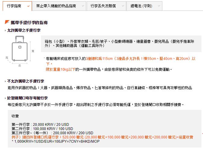Select the 鋰電池 (守則) tab
The height and width of the screenshot is (149, 203).
click(x=144, y=6)
